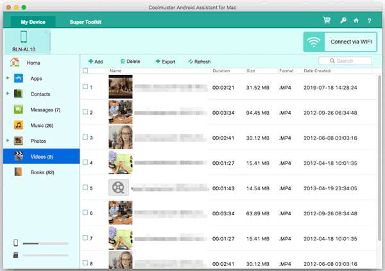Check the box for video 6

tap(85, 213)
